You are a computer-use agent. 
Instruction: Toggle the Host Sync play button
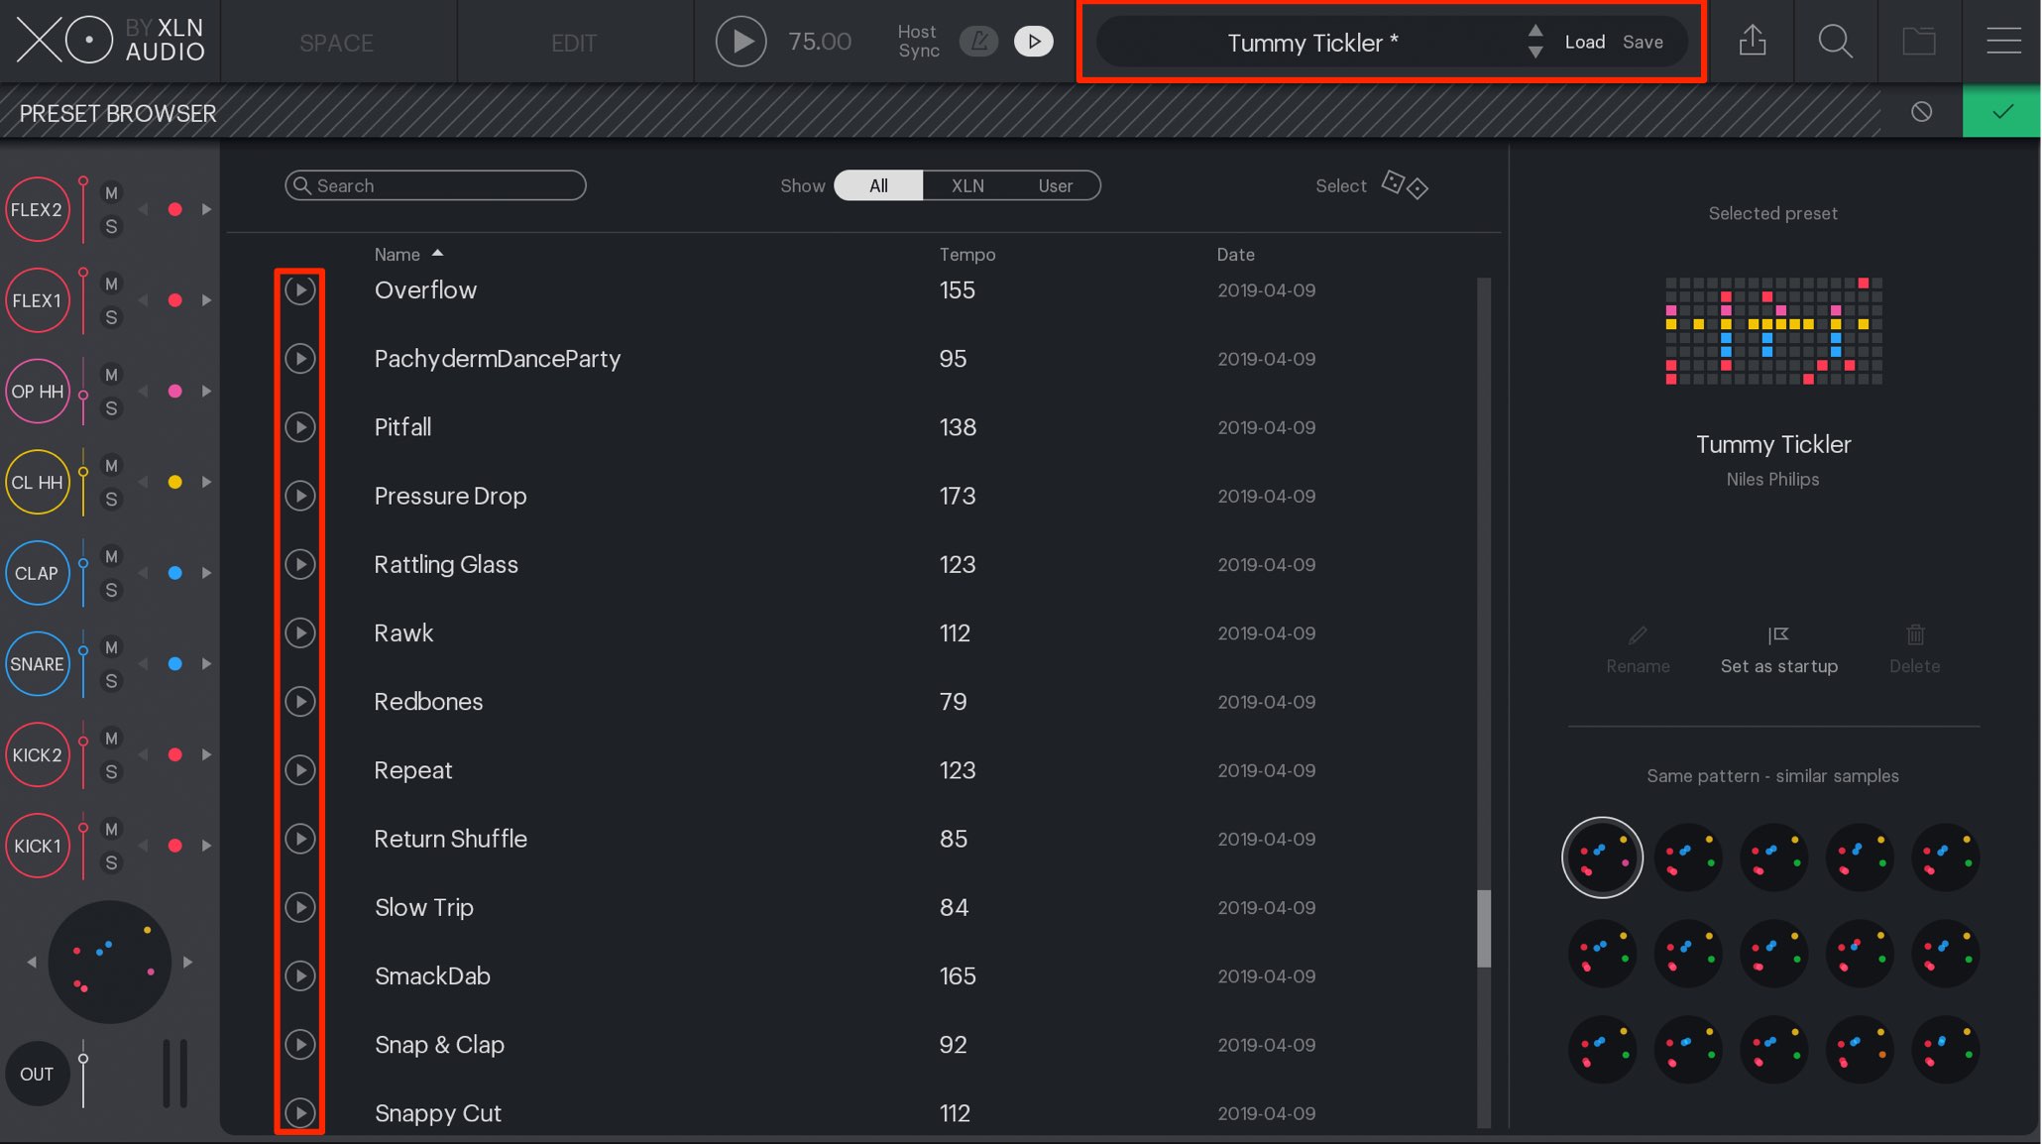[x=1033, y=42]
